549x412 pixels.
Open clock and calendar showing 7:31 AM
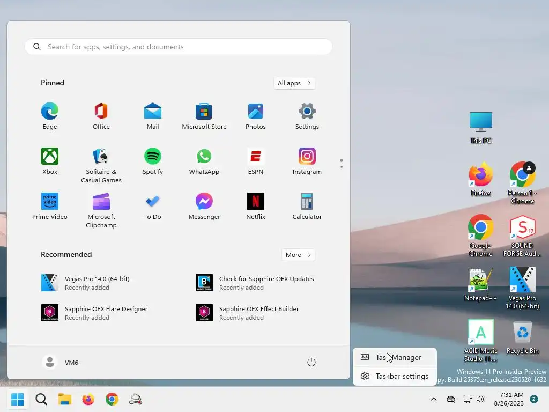tap(509, 399)
